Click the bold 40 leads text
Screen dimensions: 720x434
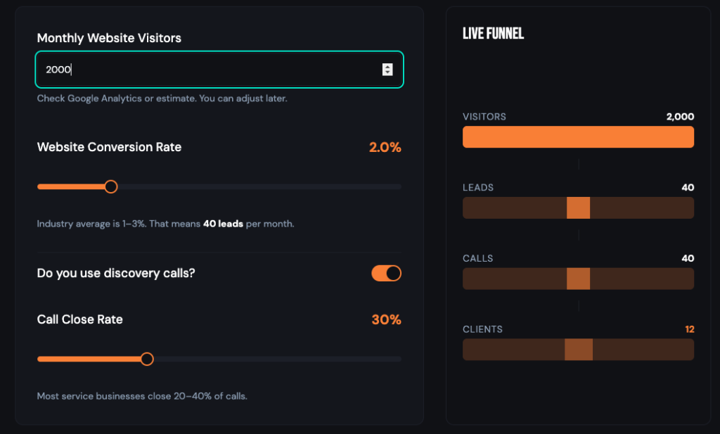[x=223, y=224]
